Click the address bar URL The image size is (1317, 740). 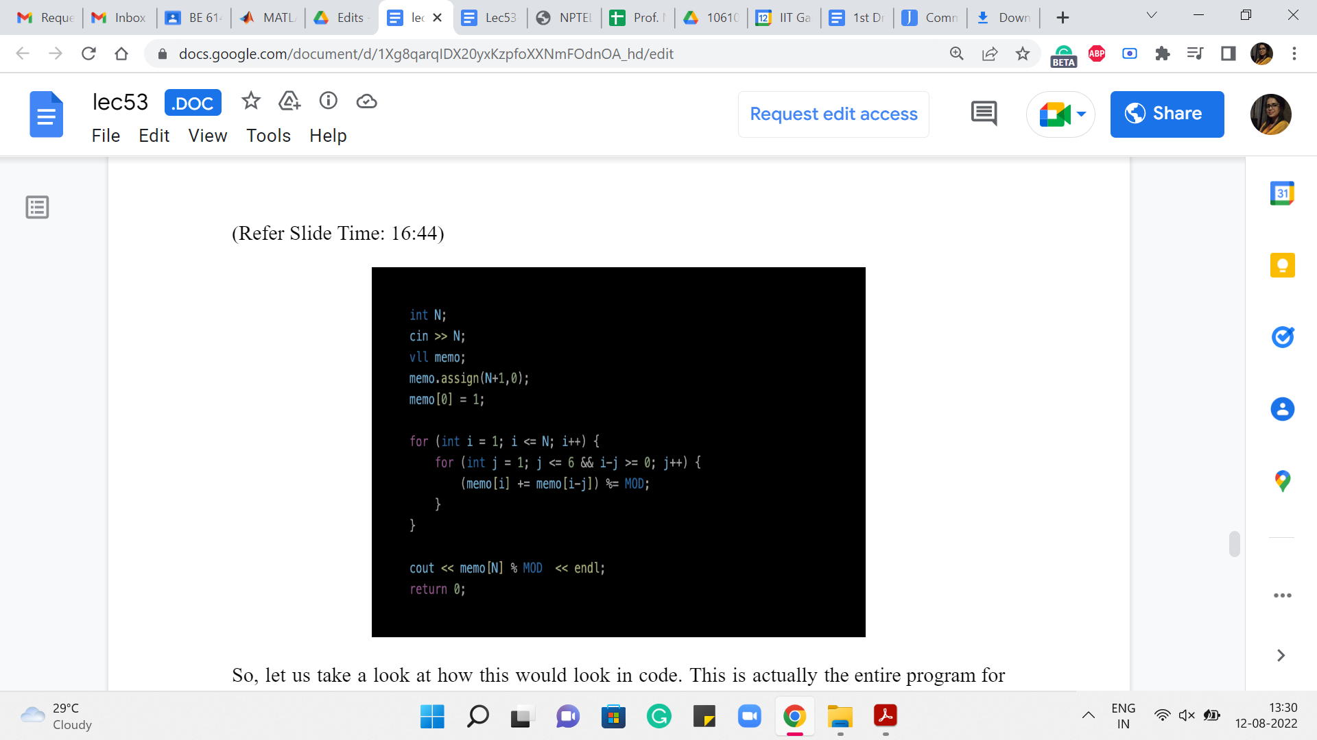point(426,53)
